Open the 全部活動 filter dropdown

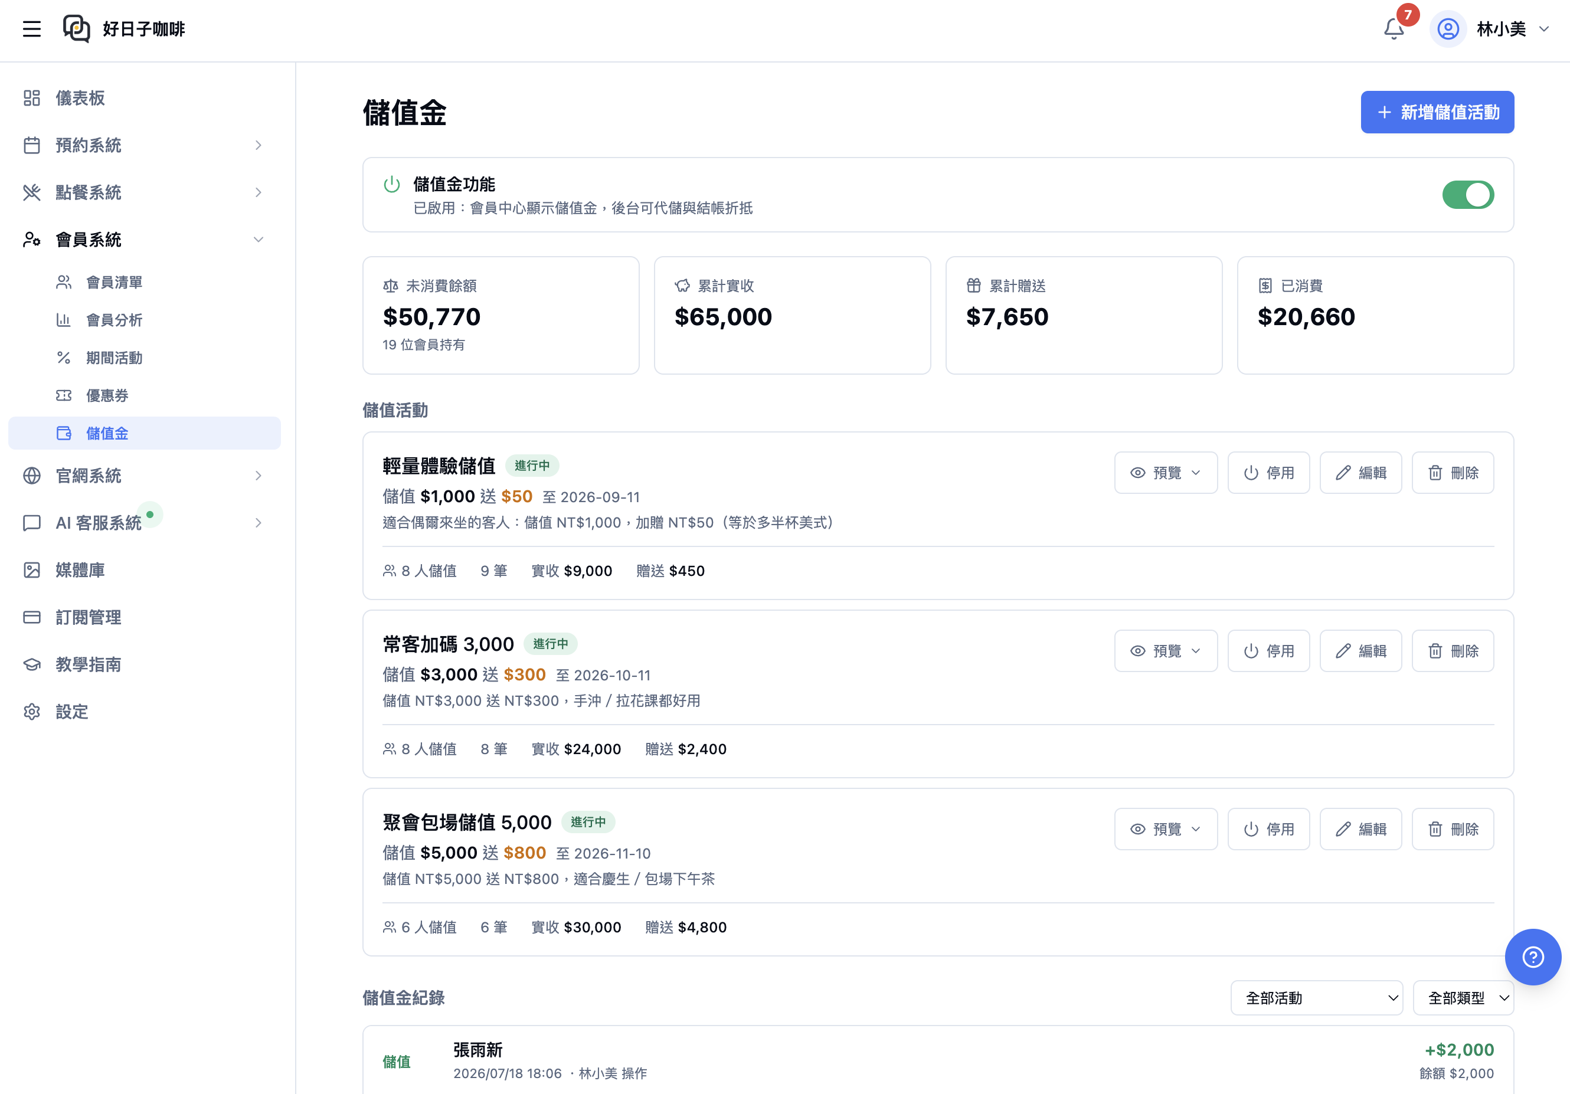1317,998
